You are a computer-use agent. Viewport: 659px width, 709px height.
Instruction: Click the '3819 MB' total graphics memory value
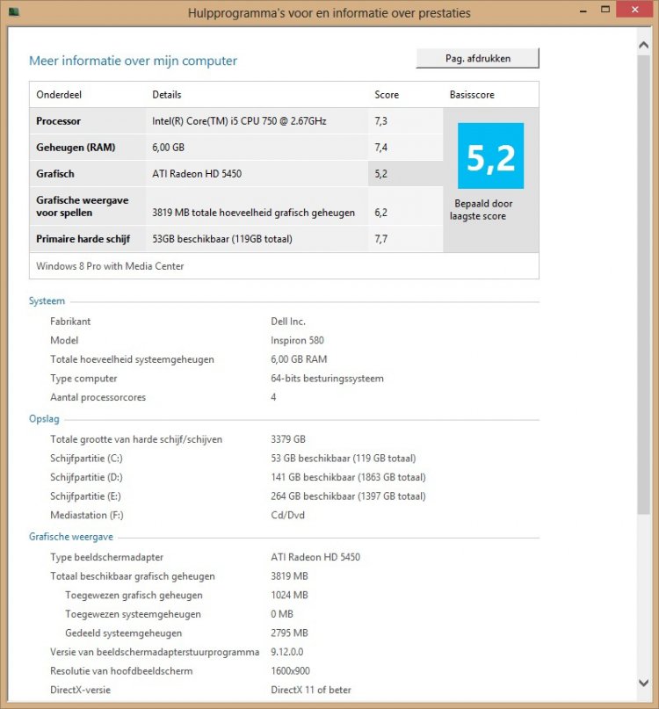coord(289,576)
